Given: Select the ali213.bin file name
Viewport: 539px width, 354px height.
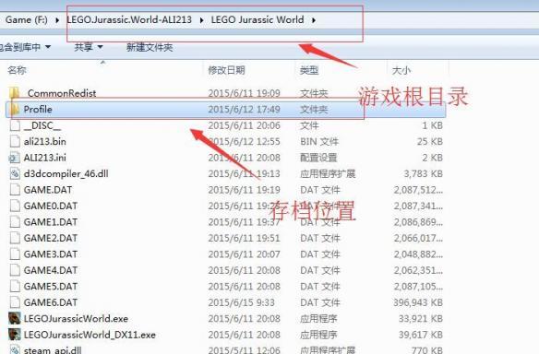Looking at the screenshot, I should tap(45, 141).
